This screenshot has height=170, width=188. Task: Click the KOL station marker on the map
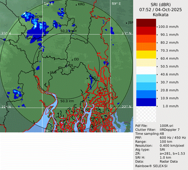pyautogui.click(x=66, y=65)
